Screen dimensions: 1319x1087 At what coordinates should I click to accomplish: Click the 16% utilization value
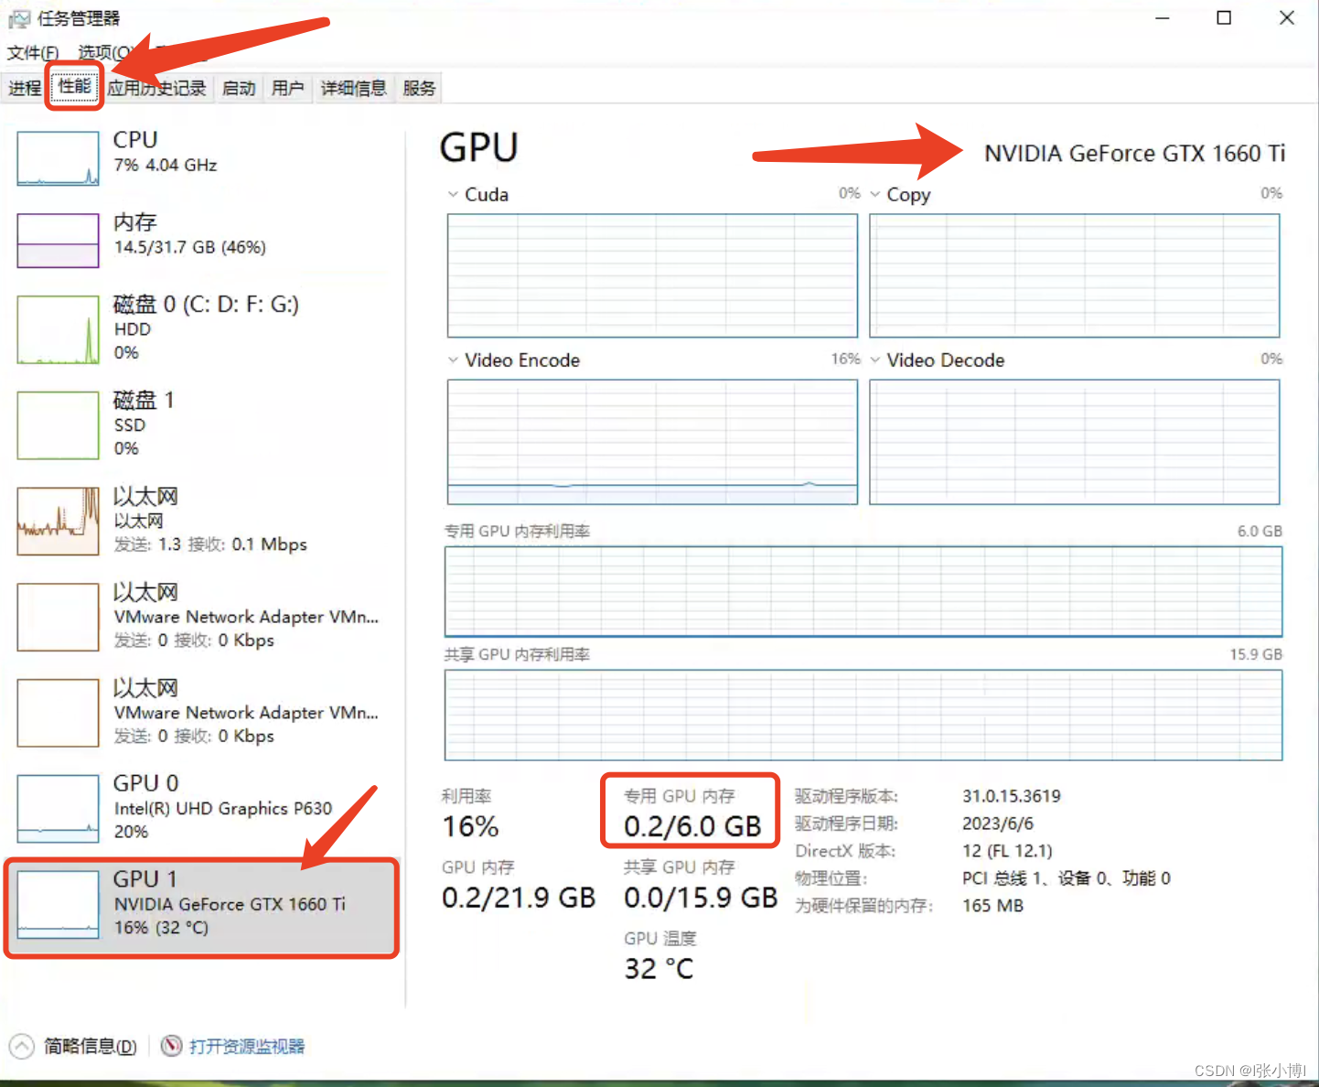coord(470,826)
